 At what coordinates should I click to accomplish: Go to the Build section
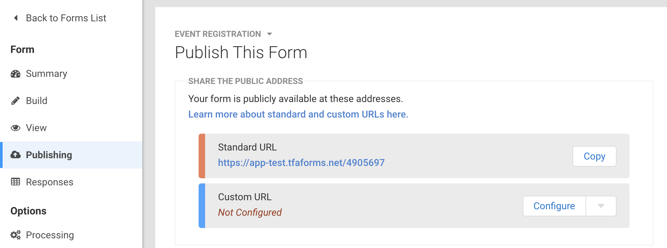point(37,101)
